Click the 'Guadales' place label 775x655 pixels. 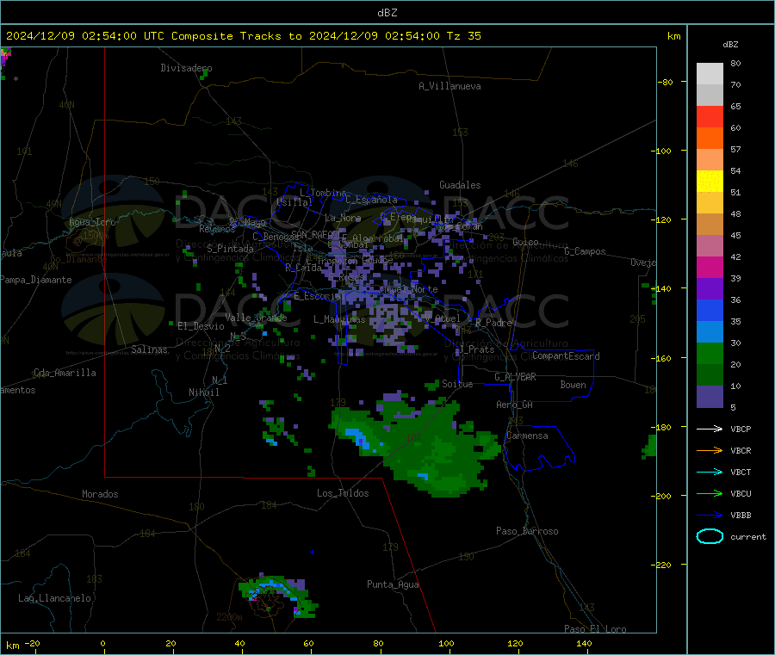click(x=460, y=185)
